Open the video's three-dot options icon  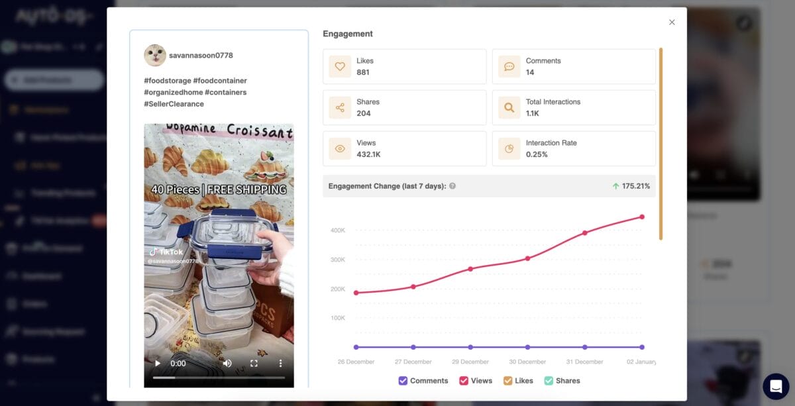tap(280, 363)
